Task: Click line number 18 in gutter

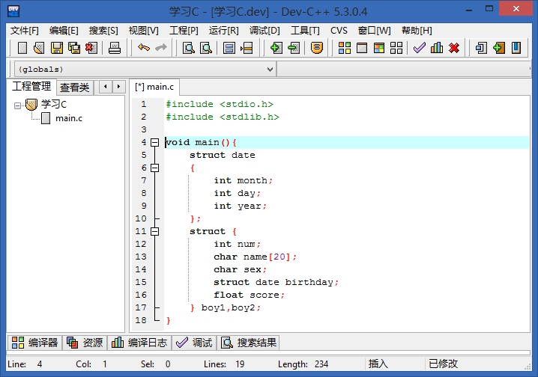Action: point(141,320)
